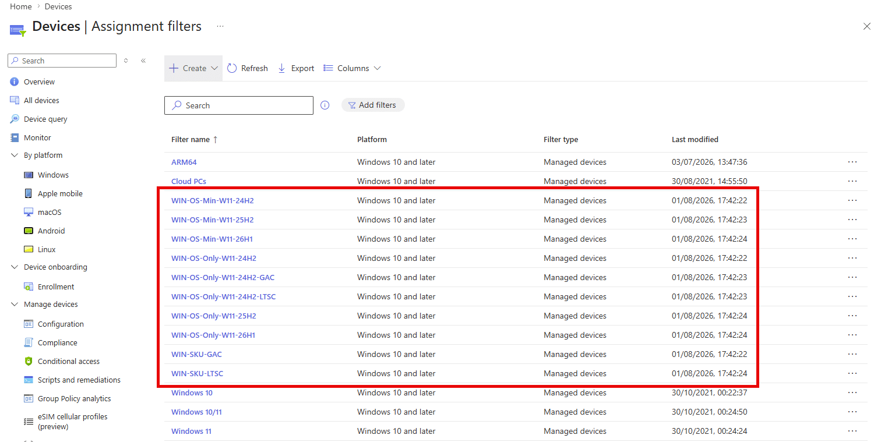Open row actions for ARM64 filter
Viewport: 874px width, 442px height.
coord(852,162)
